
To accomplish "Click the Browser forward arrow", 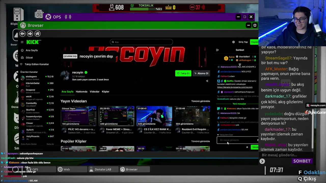I will 30,34.
